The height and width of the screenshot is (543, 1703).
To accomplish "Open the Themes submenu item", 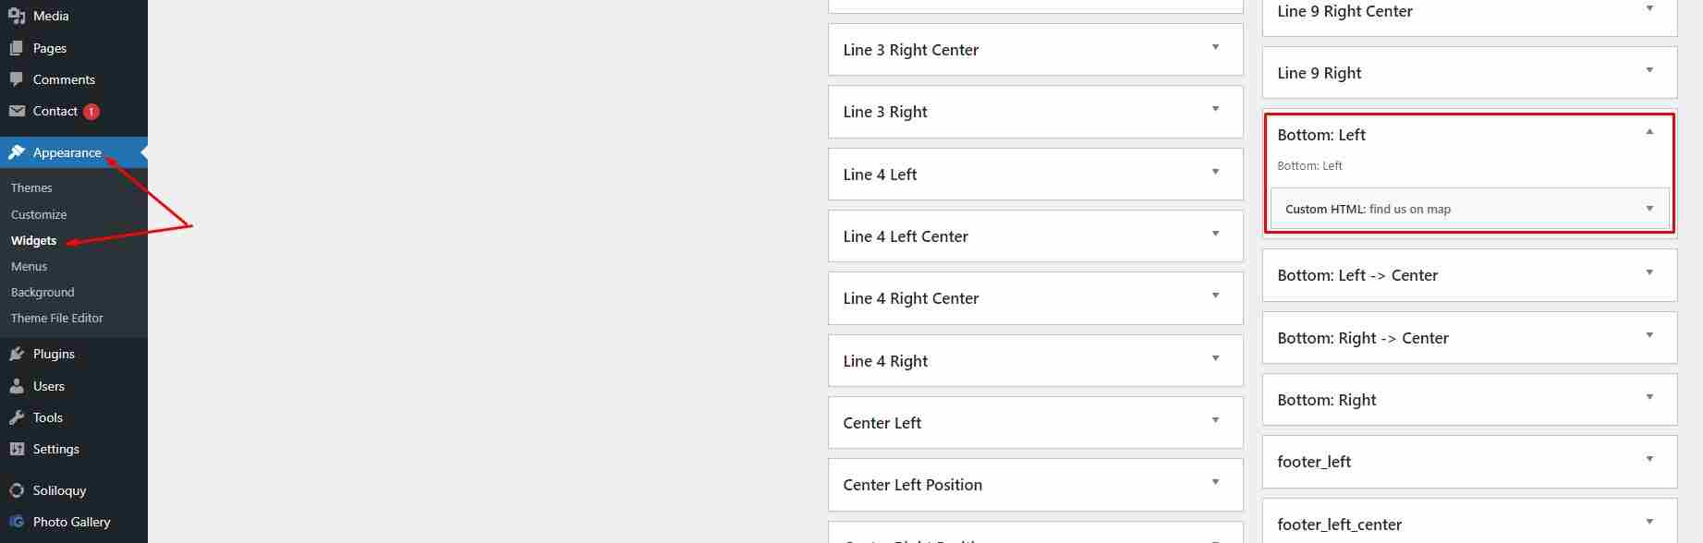I will click(31, 187).
